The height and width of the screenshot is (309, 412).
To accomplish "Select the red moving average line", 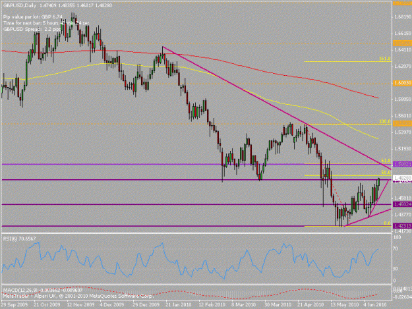I will pyautogui.click(x=237, y=64).
